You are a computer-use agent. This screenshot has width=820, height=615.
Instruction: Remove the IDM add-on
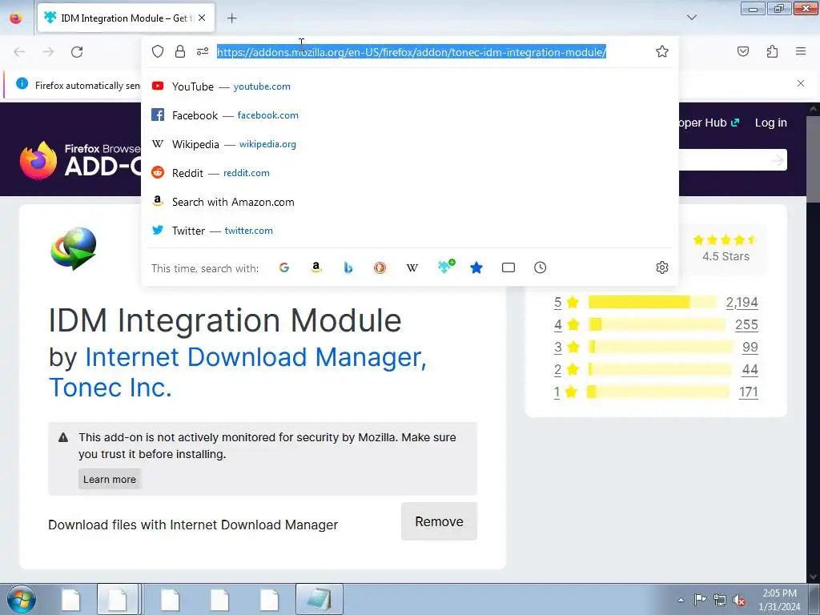(x=439, y=521)
